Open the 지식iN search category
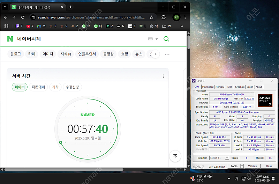Image resolution: width=279 pixels, height=184 pixels. [x=66, y=54]
